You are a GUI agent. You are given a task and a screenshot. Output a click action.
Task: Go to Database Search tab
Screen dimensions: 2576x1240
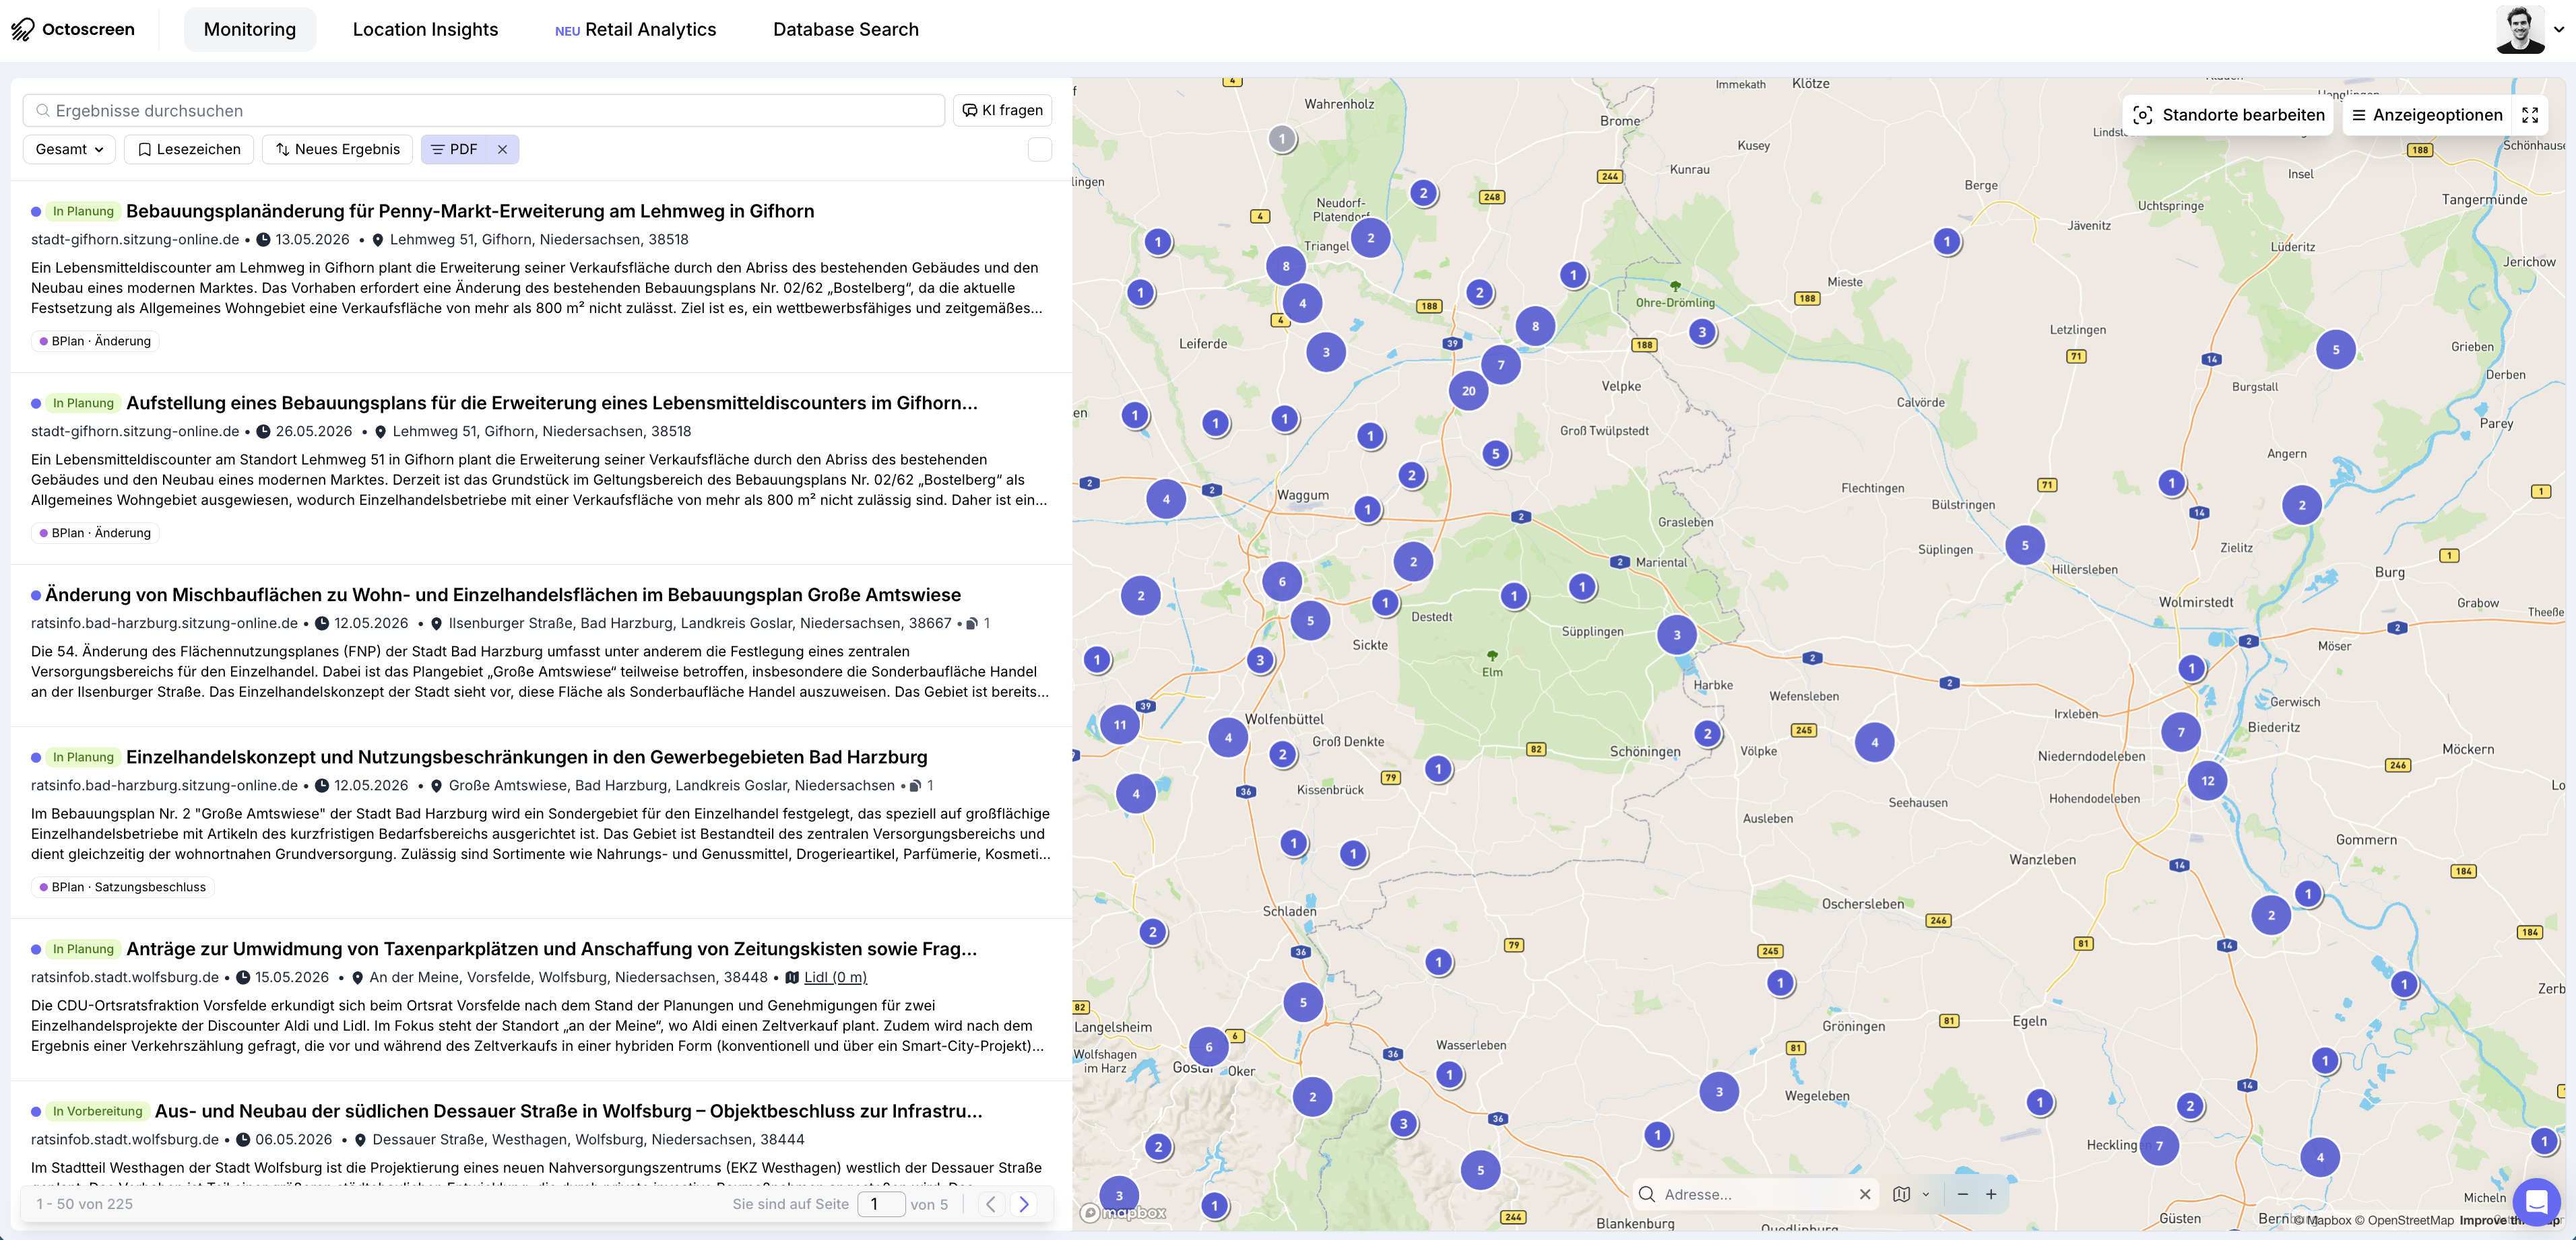[x=846, y=29]
